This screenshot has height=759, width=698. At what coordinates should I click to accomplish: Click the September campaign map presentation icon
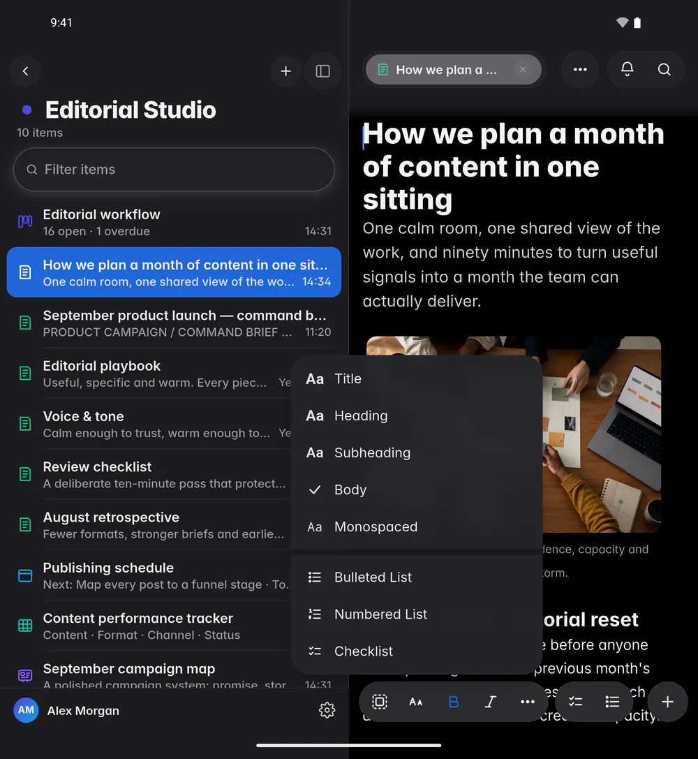[x=25, y=675]
